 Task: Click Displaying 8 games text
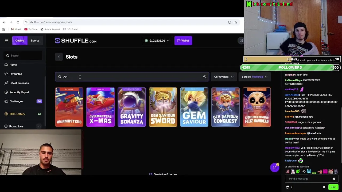[x=165, y=174]
